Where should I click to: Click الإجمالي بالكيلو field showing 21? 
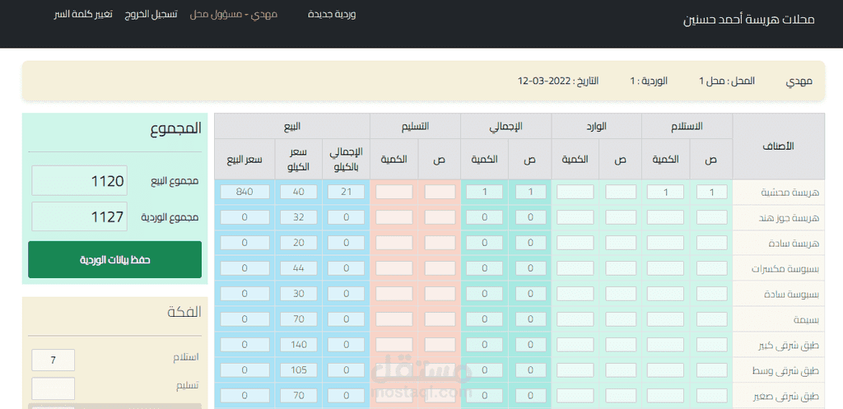pos(347,192)
